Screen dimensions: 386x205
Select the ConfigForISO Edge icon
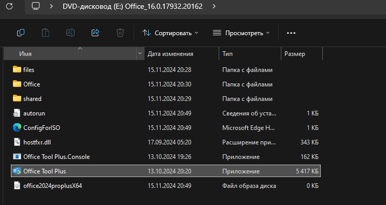(17, 128)
